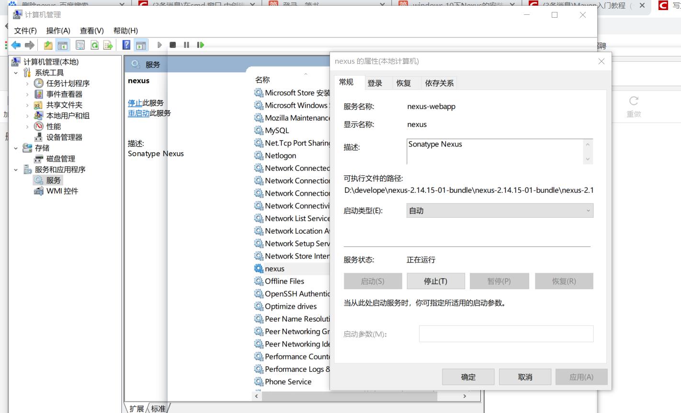Switch to the 依存关系 tab
This screenshot has width=681, height=413.
[x=439, y=83]
